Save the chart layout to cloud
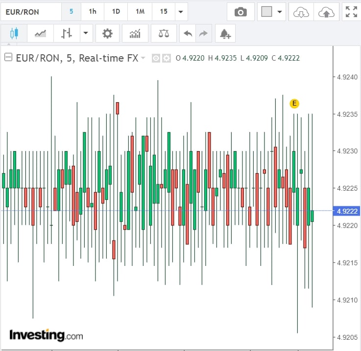This screenshot has width=361, height=351. click(325, 12)
